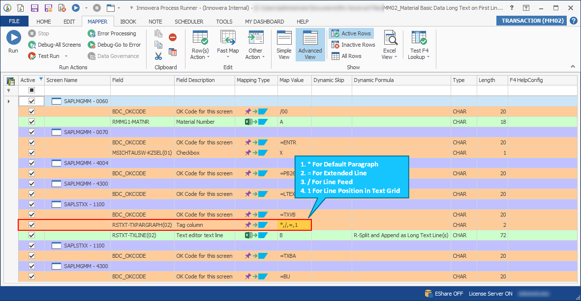Click the Cut scissors icon in Clipboard
Screen dimensions: 581x301
[x=158, y=56]
